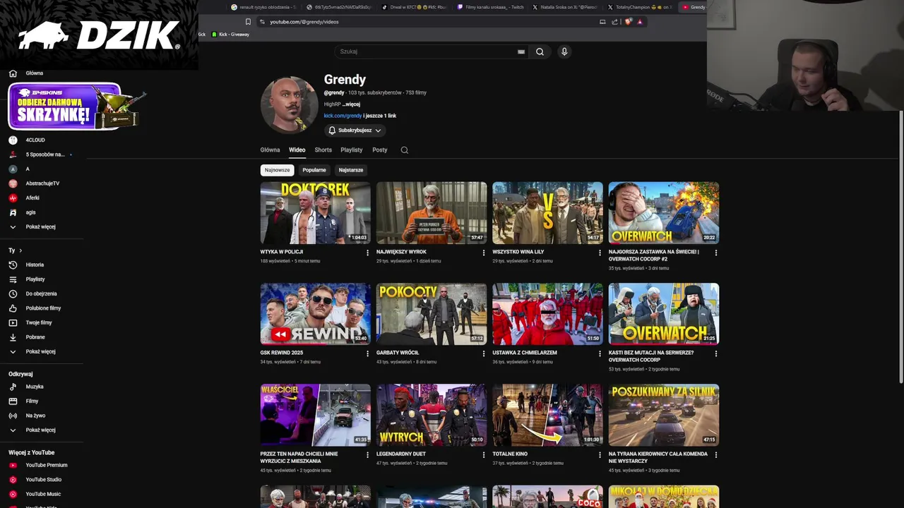Open video title WSZYSTKO WINA LILY

pyautogui.click(x=518, y=252)
